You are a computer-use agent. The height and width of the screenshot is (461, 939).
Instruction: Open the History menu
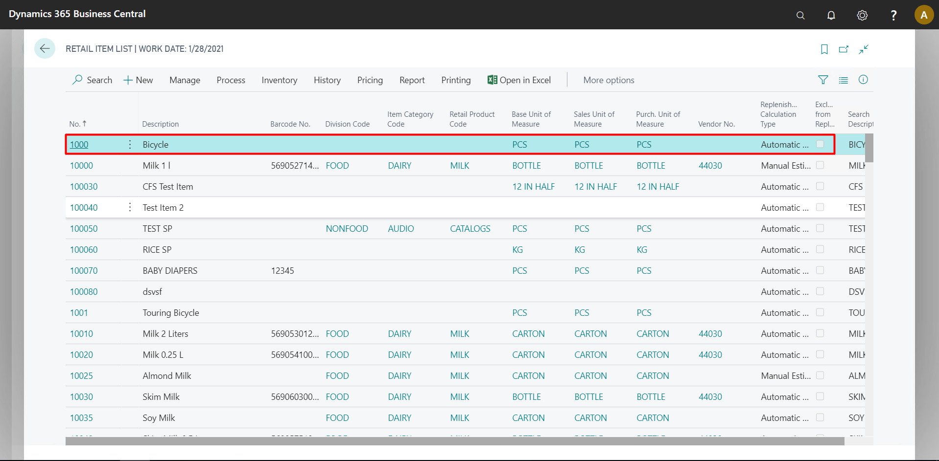[x=327, y=80]
